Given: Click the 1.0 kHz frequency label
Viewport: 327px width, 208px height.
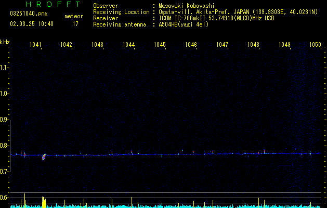Looking at the screenshot, I should click(4, 94).
